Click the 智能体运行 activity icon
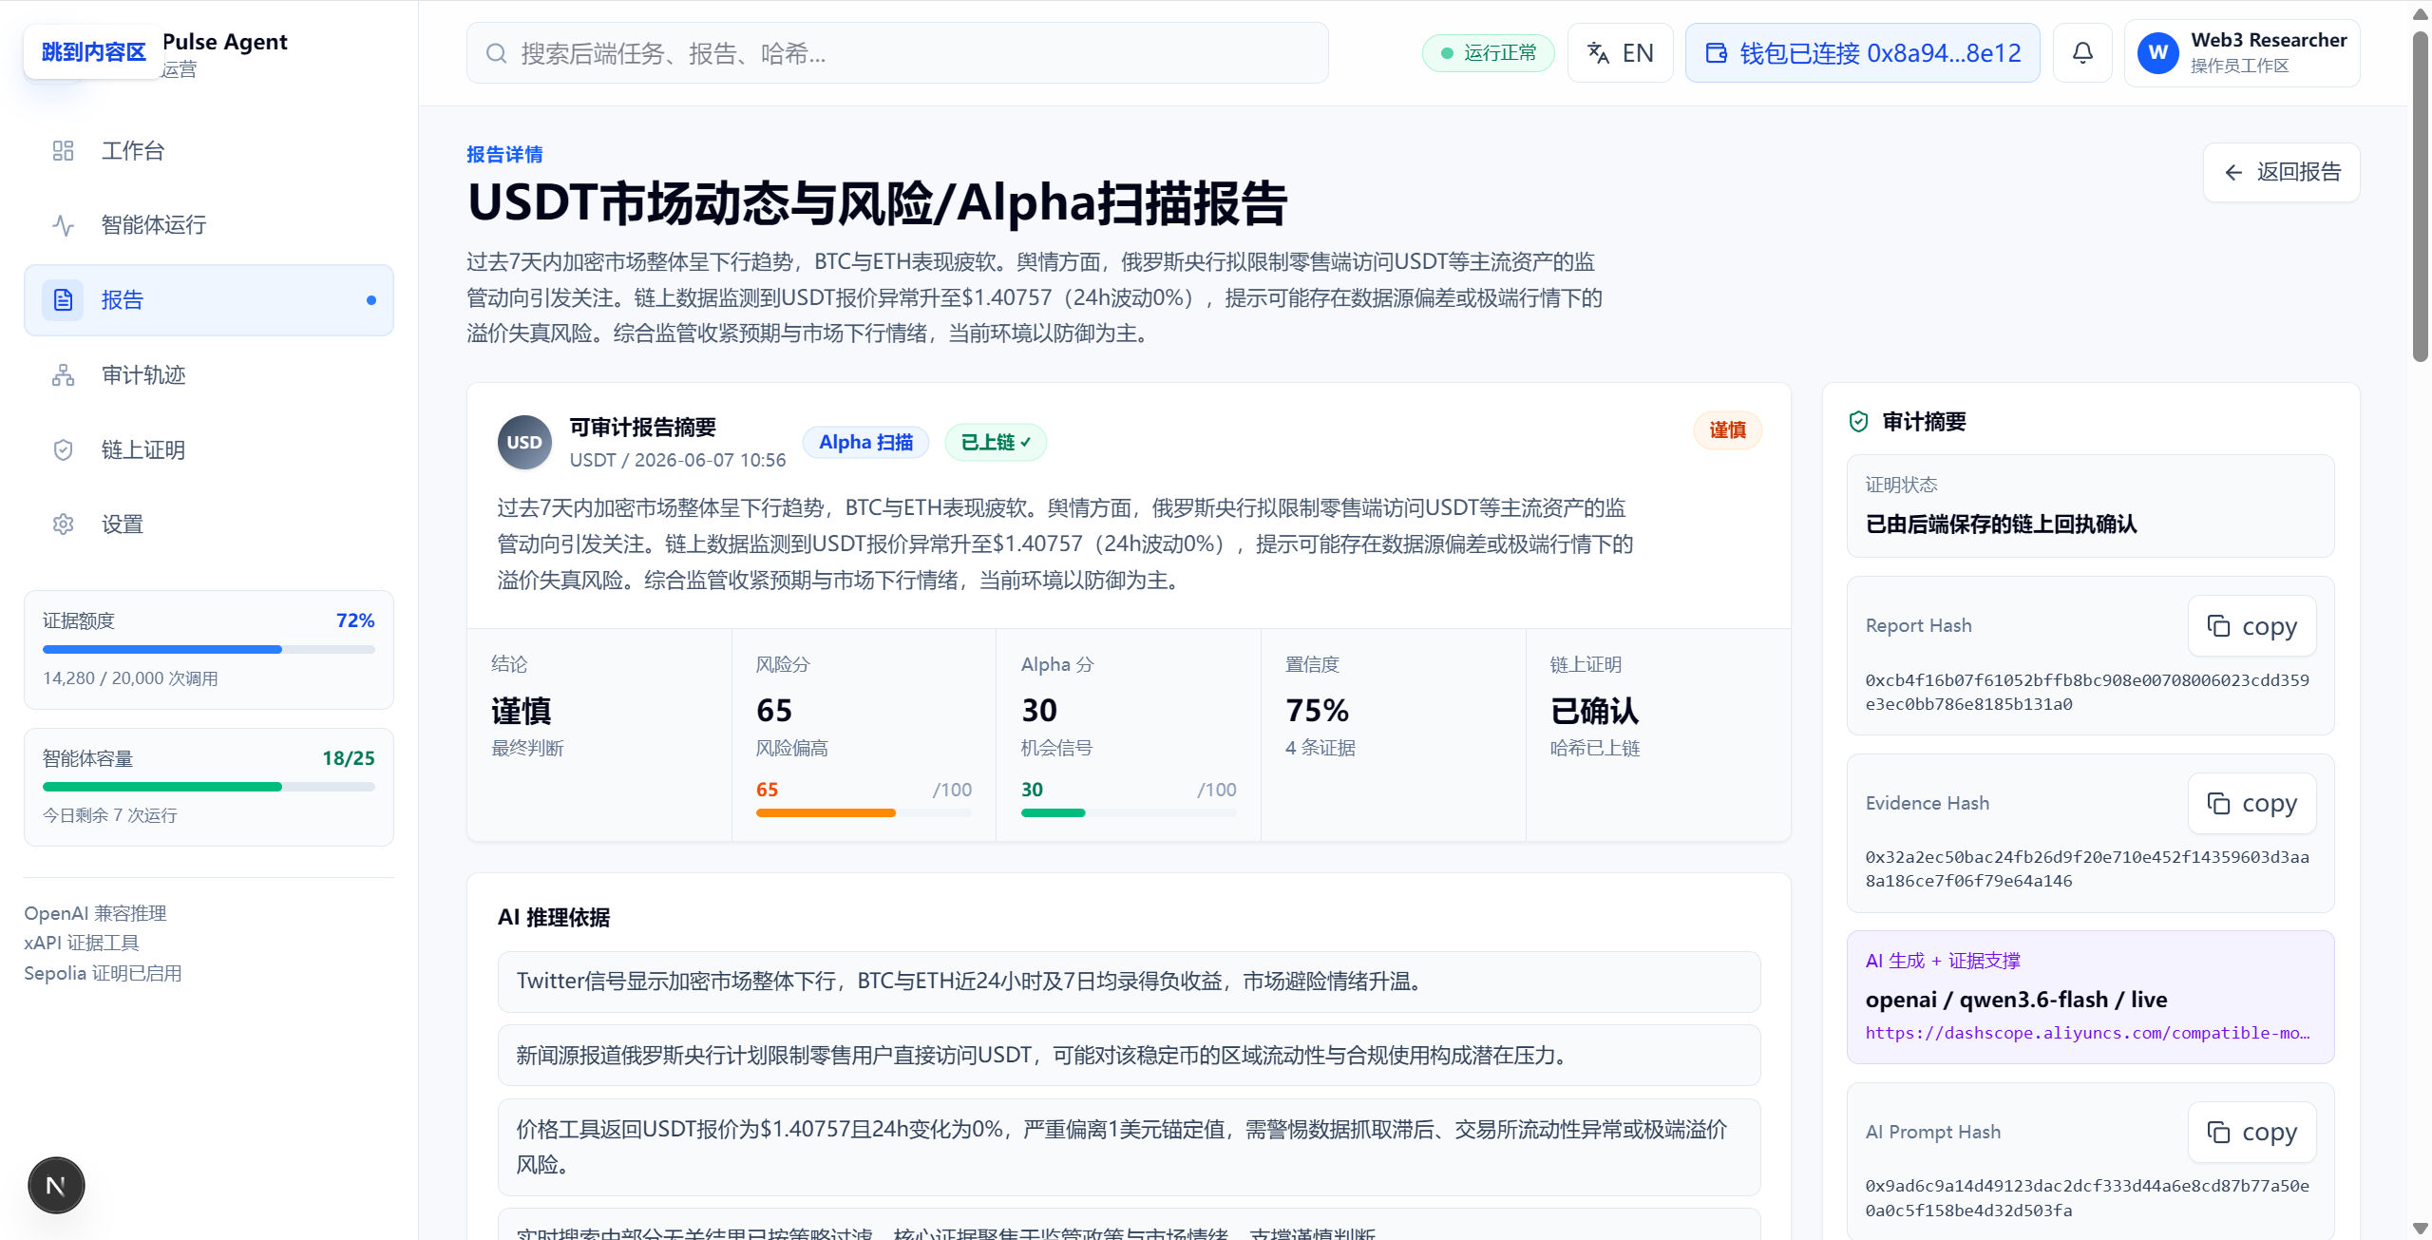 tap(63, 225)
